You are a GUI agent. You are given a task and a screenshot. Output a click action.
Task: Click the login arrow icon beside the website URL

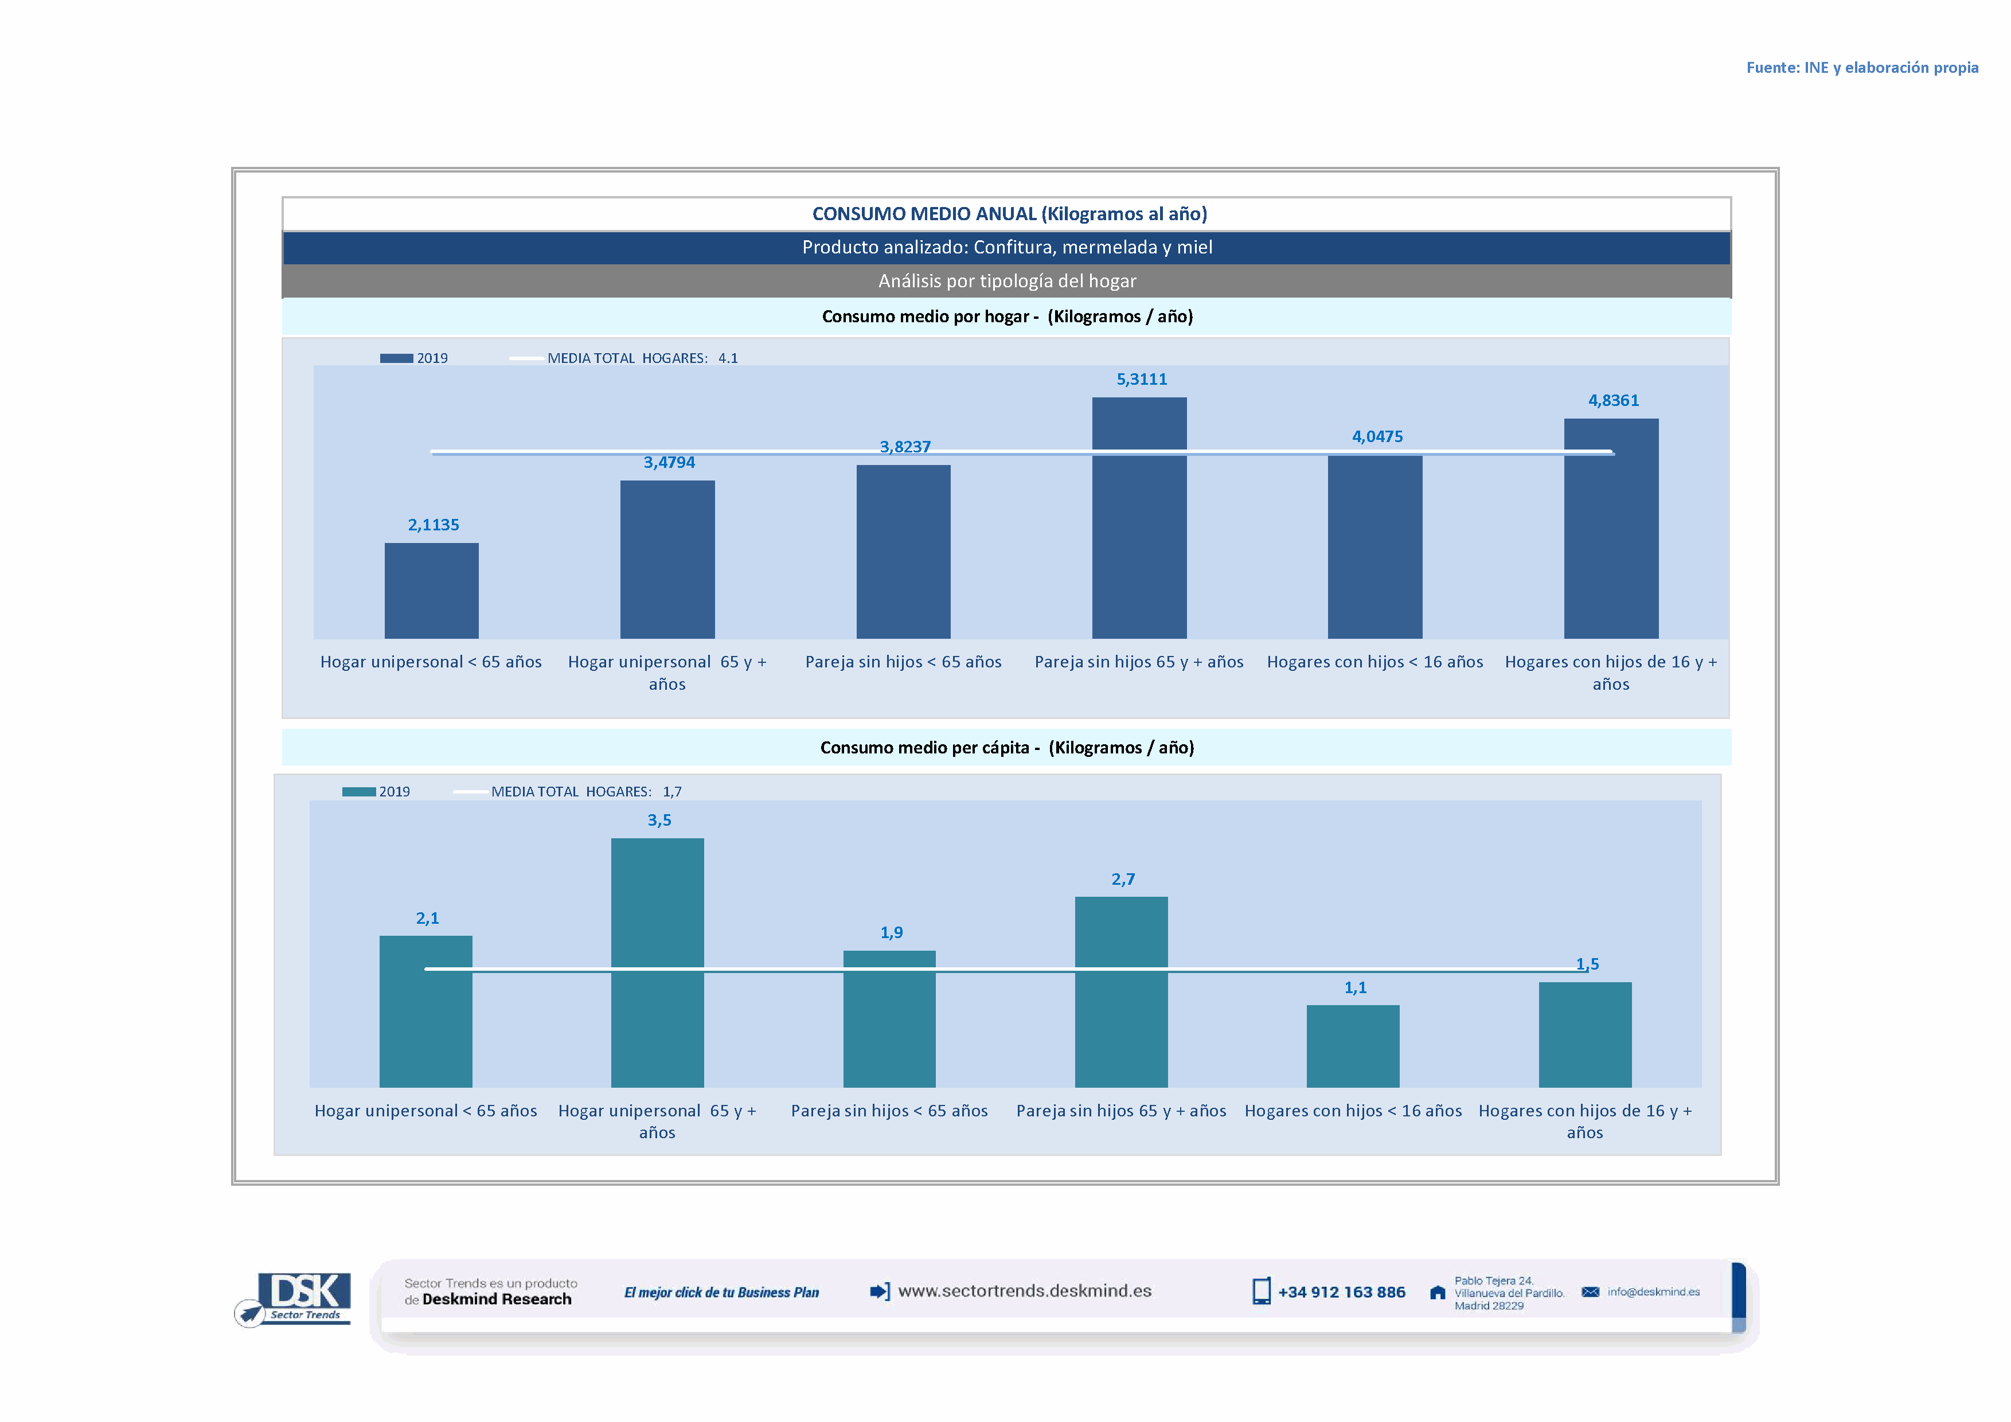(880, 1291)
